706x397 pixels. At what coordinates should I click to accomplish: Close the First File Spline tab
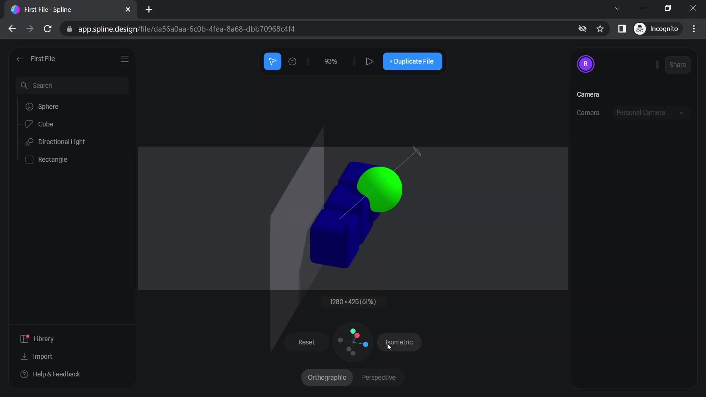pos(128,10)
